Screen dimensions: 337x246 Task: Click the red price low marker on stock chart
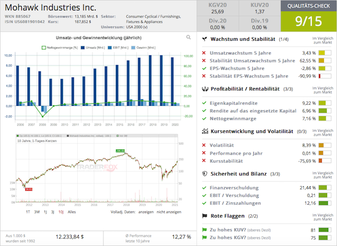[x=29, y=190]
